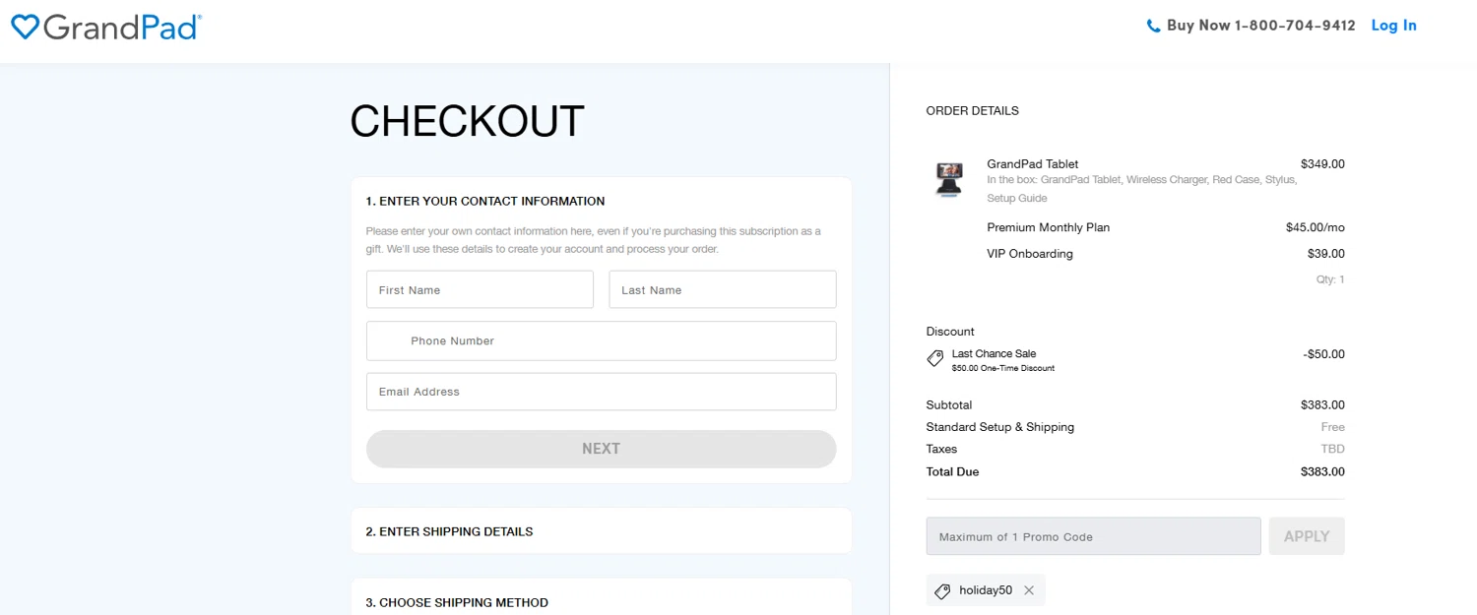Call the Buy Now 1-800-704-9412 number
This screenshot has width=1477, height=615.
point(1260,26)
